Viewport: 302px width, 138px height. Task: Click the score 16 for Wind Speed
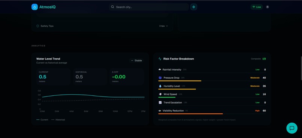264,94
